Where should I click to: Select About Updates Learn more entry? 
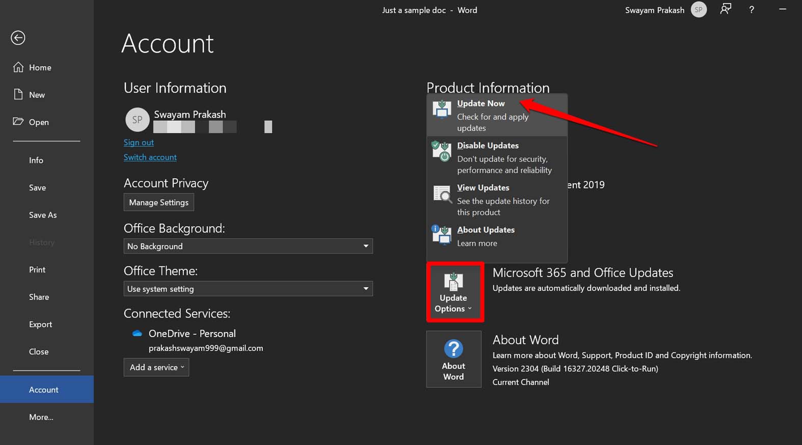[x=497, y=236]
